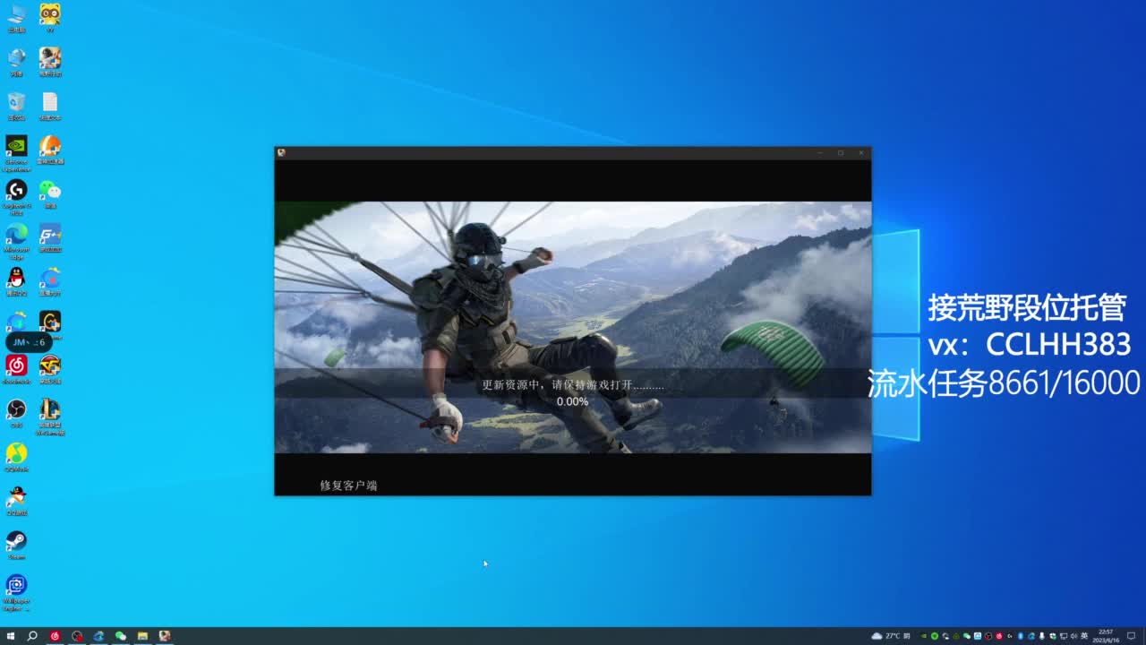This screenshot has height=645, width=1146.
Task: Open League of Legends WeGame shortcut
Action: pos(50,417)
